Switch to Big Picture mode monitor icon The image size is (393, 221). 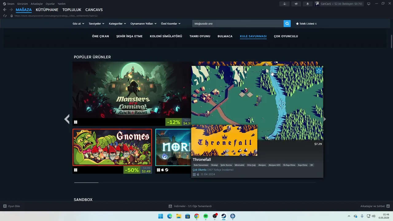[368, 4]
